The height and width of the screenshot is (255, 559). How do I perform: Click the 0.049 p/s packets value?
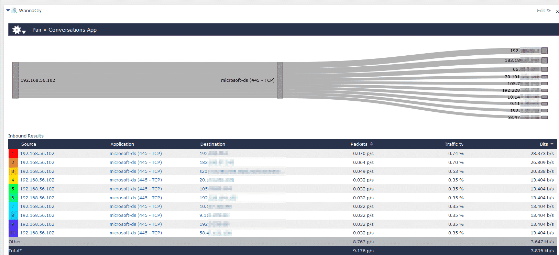[x=363, y=171]
